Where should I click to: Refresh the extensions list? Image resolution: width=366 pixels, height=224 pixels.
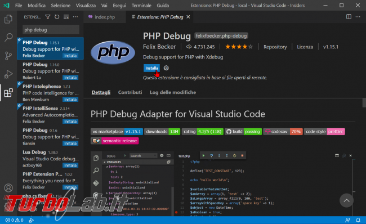coord(57,17)
